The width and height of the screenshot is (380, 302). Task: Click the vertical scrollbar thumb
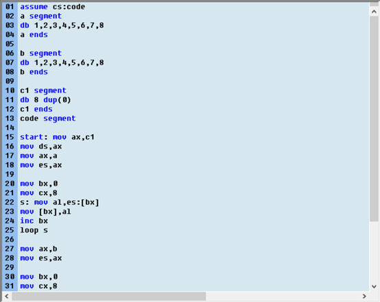[374, 119]
